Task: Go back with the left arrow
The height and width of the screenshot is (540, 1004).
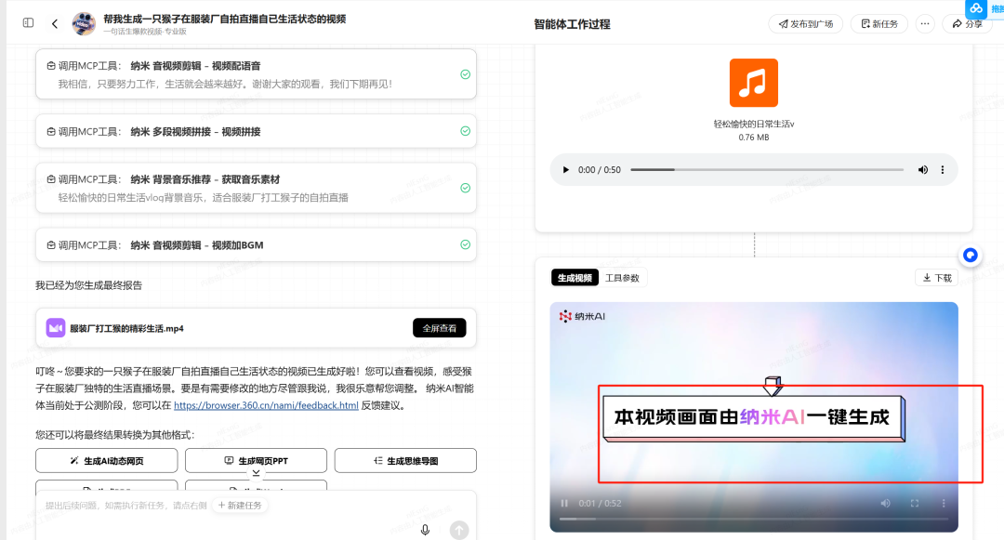Action: 55,23
